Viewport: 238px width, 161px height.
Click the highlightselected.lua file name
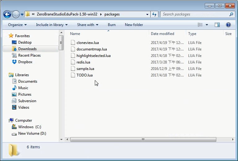point(94,56)
